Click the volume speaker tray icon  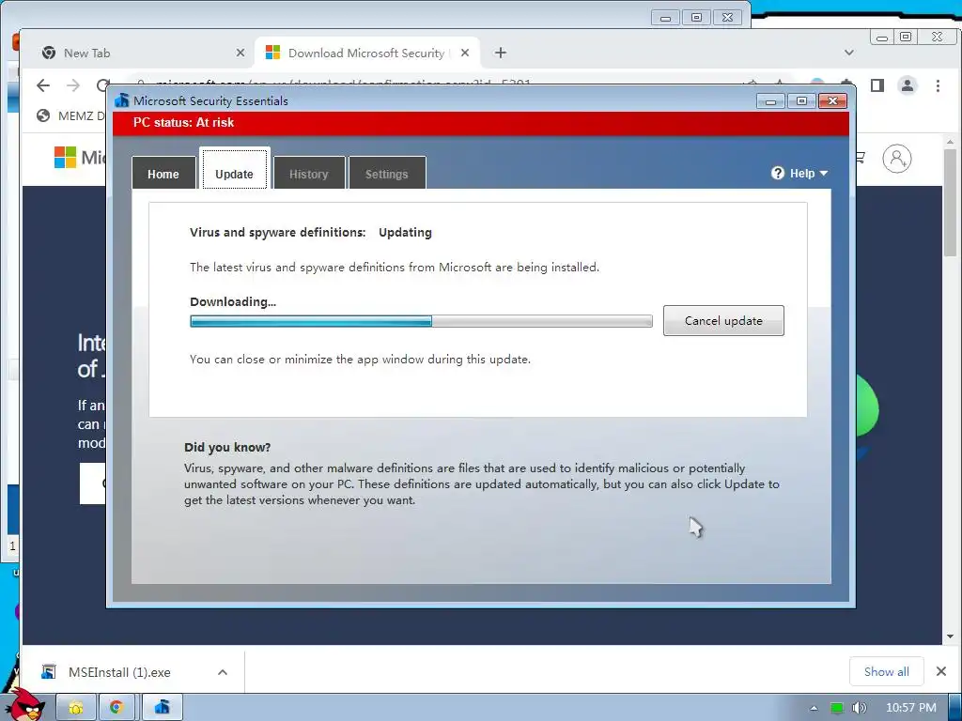(860, 708)
